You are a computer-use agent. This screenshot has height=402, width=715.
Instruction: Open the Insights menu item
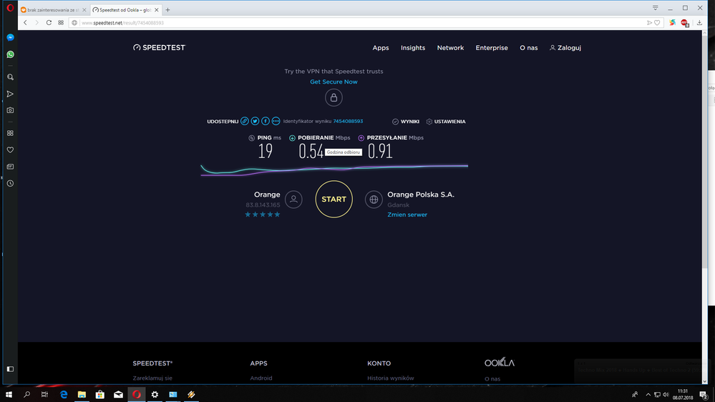tap(413, 48)
